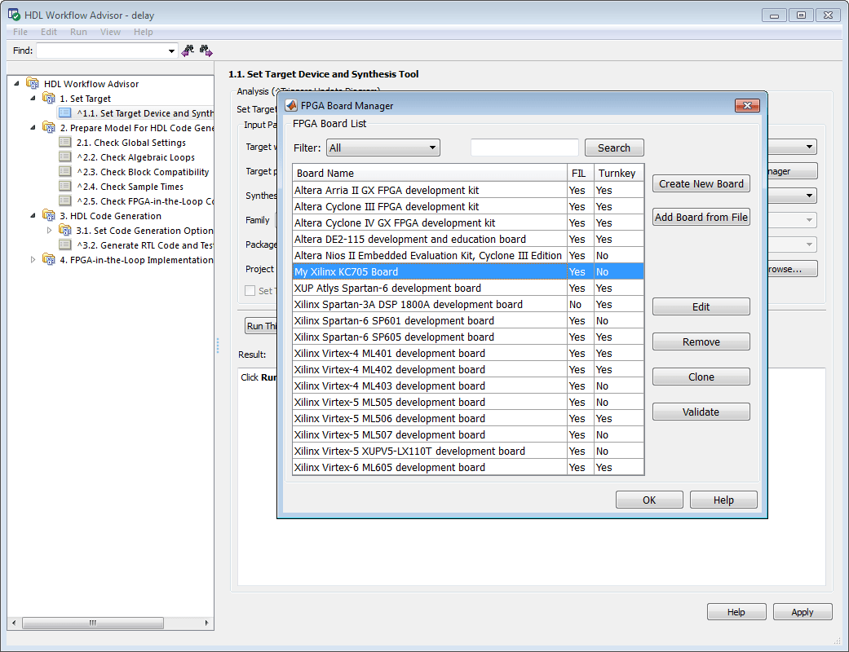Sort by the Turnkey column header
Image resolution: width=849 pixels, height=652 pixels.
619,173
